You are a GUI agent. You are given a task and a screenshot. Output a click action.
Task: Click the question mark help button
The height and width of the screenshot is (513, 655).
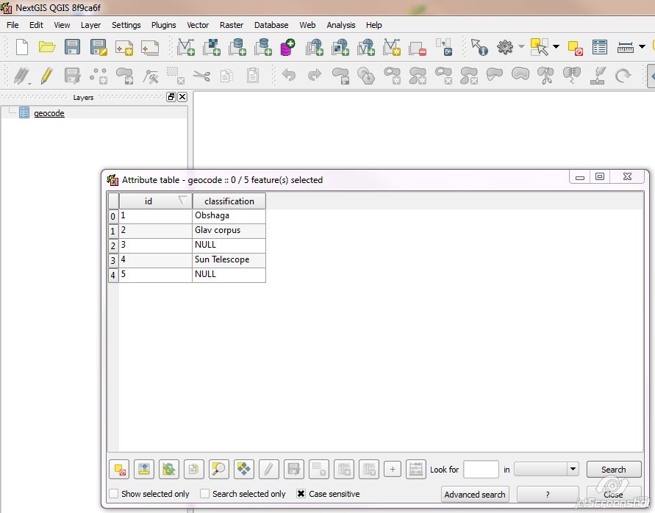[x=548, y=494]
